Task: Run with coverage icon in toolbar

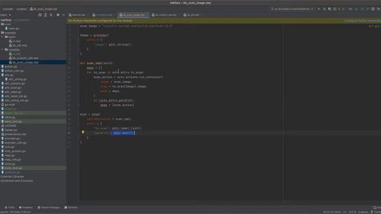Action: (329, 9)
